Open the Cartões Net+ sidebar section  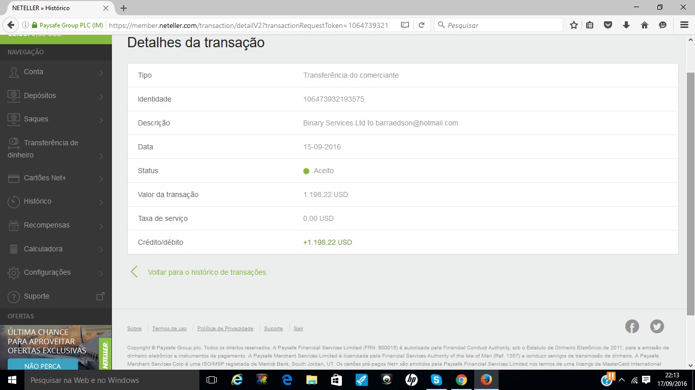tap(56, 178)
